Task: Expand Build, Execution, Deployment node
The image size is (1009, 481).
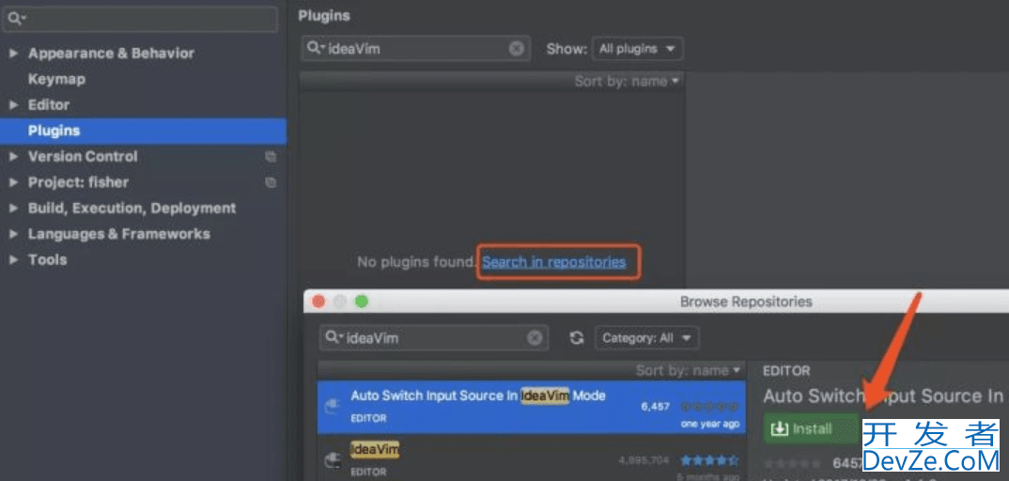Action: 13,209
